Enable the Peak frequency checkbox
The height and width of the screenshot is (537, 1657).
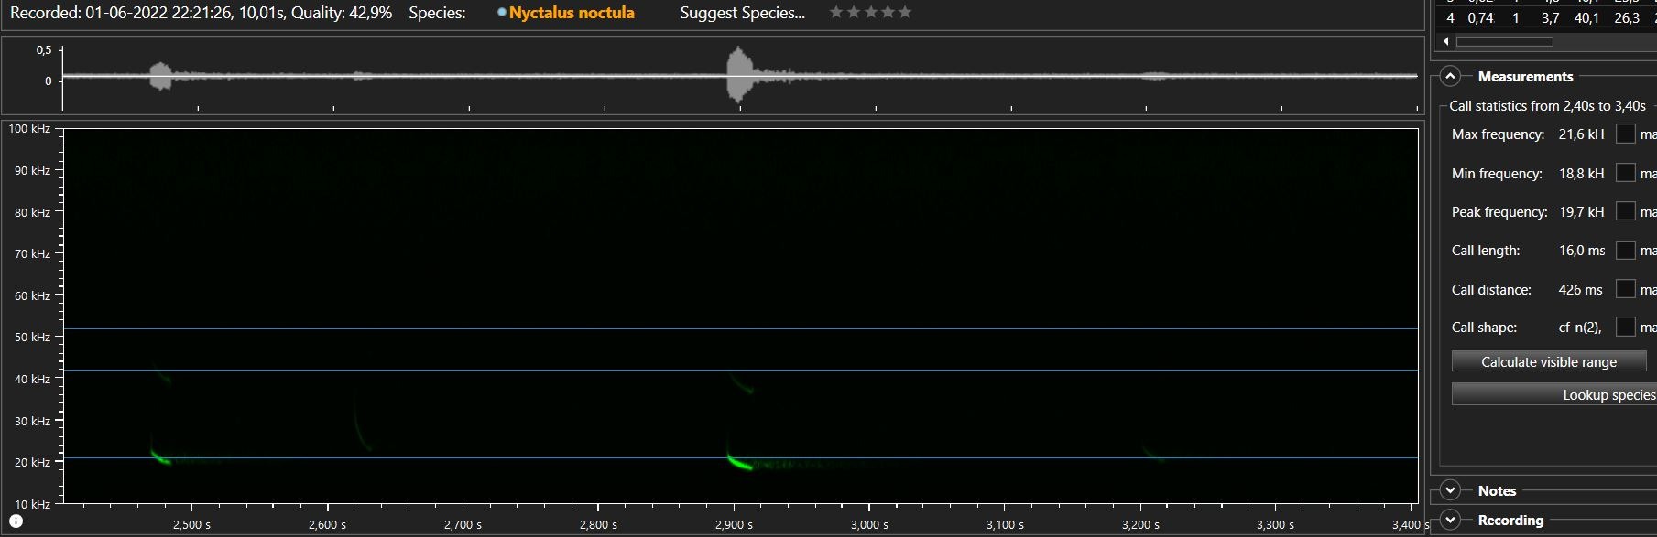[1625, 211]
